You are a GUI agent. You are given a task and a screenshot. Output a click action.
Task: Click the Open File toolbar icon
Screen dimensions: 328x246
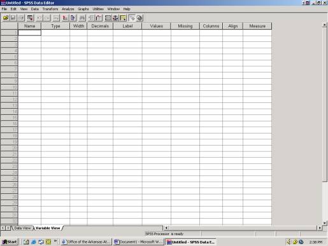coord(6,18)
